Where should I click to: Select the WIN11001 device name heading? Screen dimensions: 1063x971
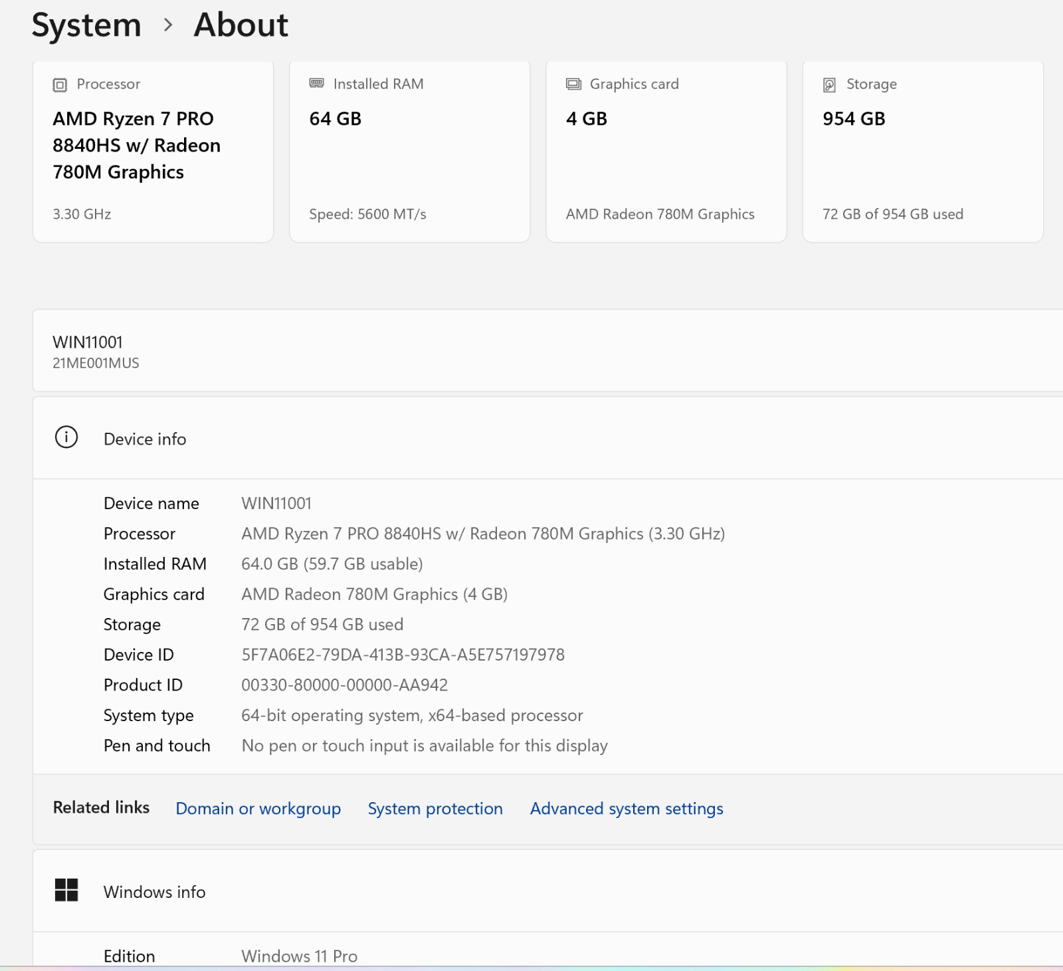pyautogui.click(x=88, y=342)
